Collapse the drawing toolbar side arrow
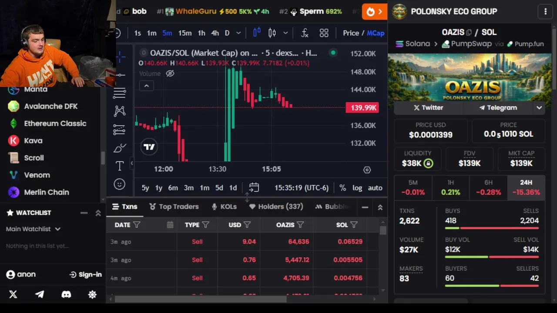The height and width of the screenshot is (313, 557). 131,163
